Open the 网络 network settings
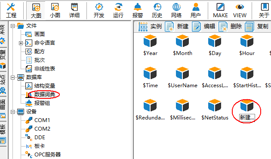The width and height of the screenshot is (271, 159). coord(176,10)
